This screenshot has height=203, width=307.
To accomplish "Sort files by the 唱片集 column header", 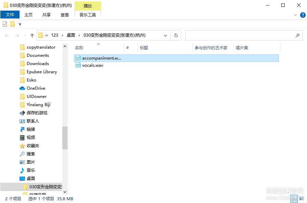I will [x=242, y=48].
